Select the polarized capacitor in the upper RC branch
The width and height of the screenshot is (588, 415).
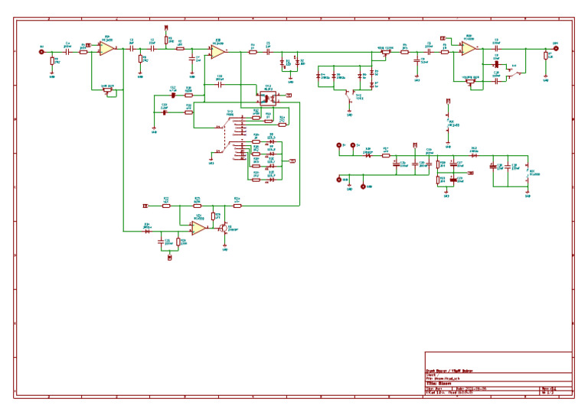[173, 96]
